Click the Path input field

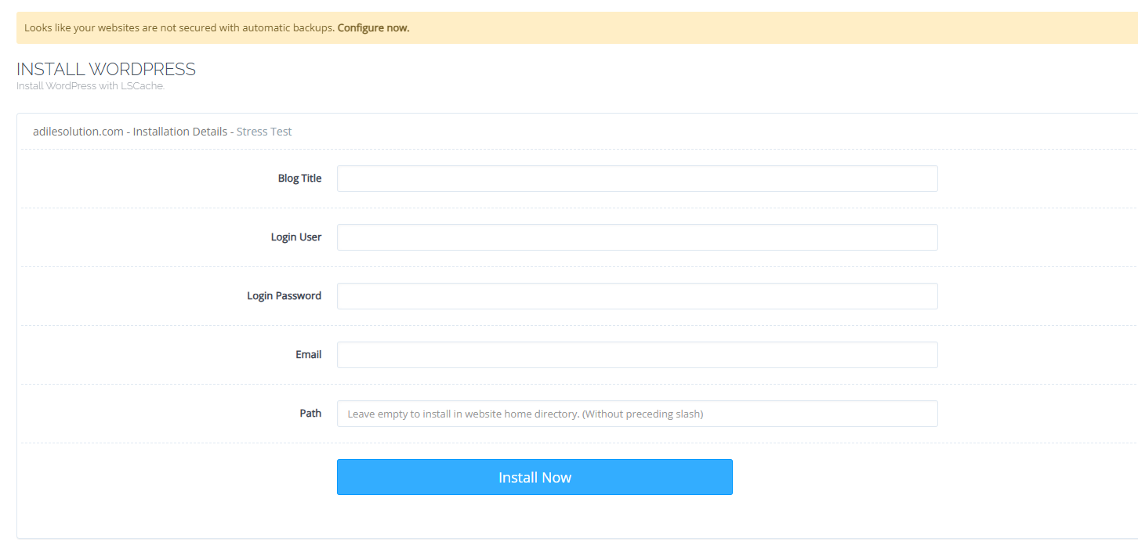click(x=637, y=414)
